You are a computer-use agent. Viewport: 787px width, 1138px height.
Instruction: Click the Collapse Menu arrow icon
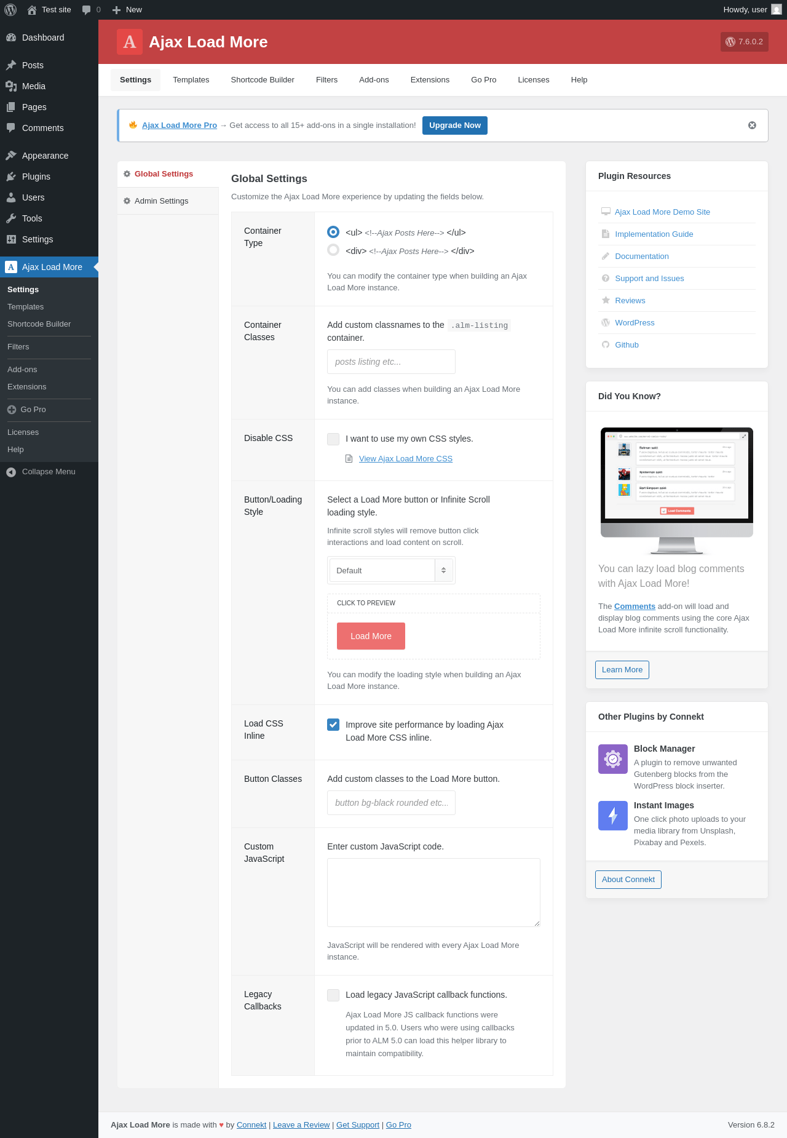point(11,472)
